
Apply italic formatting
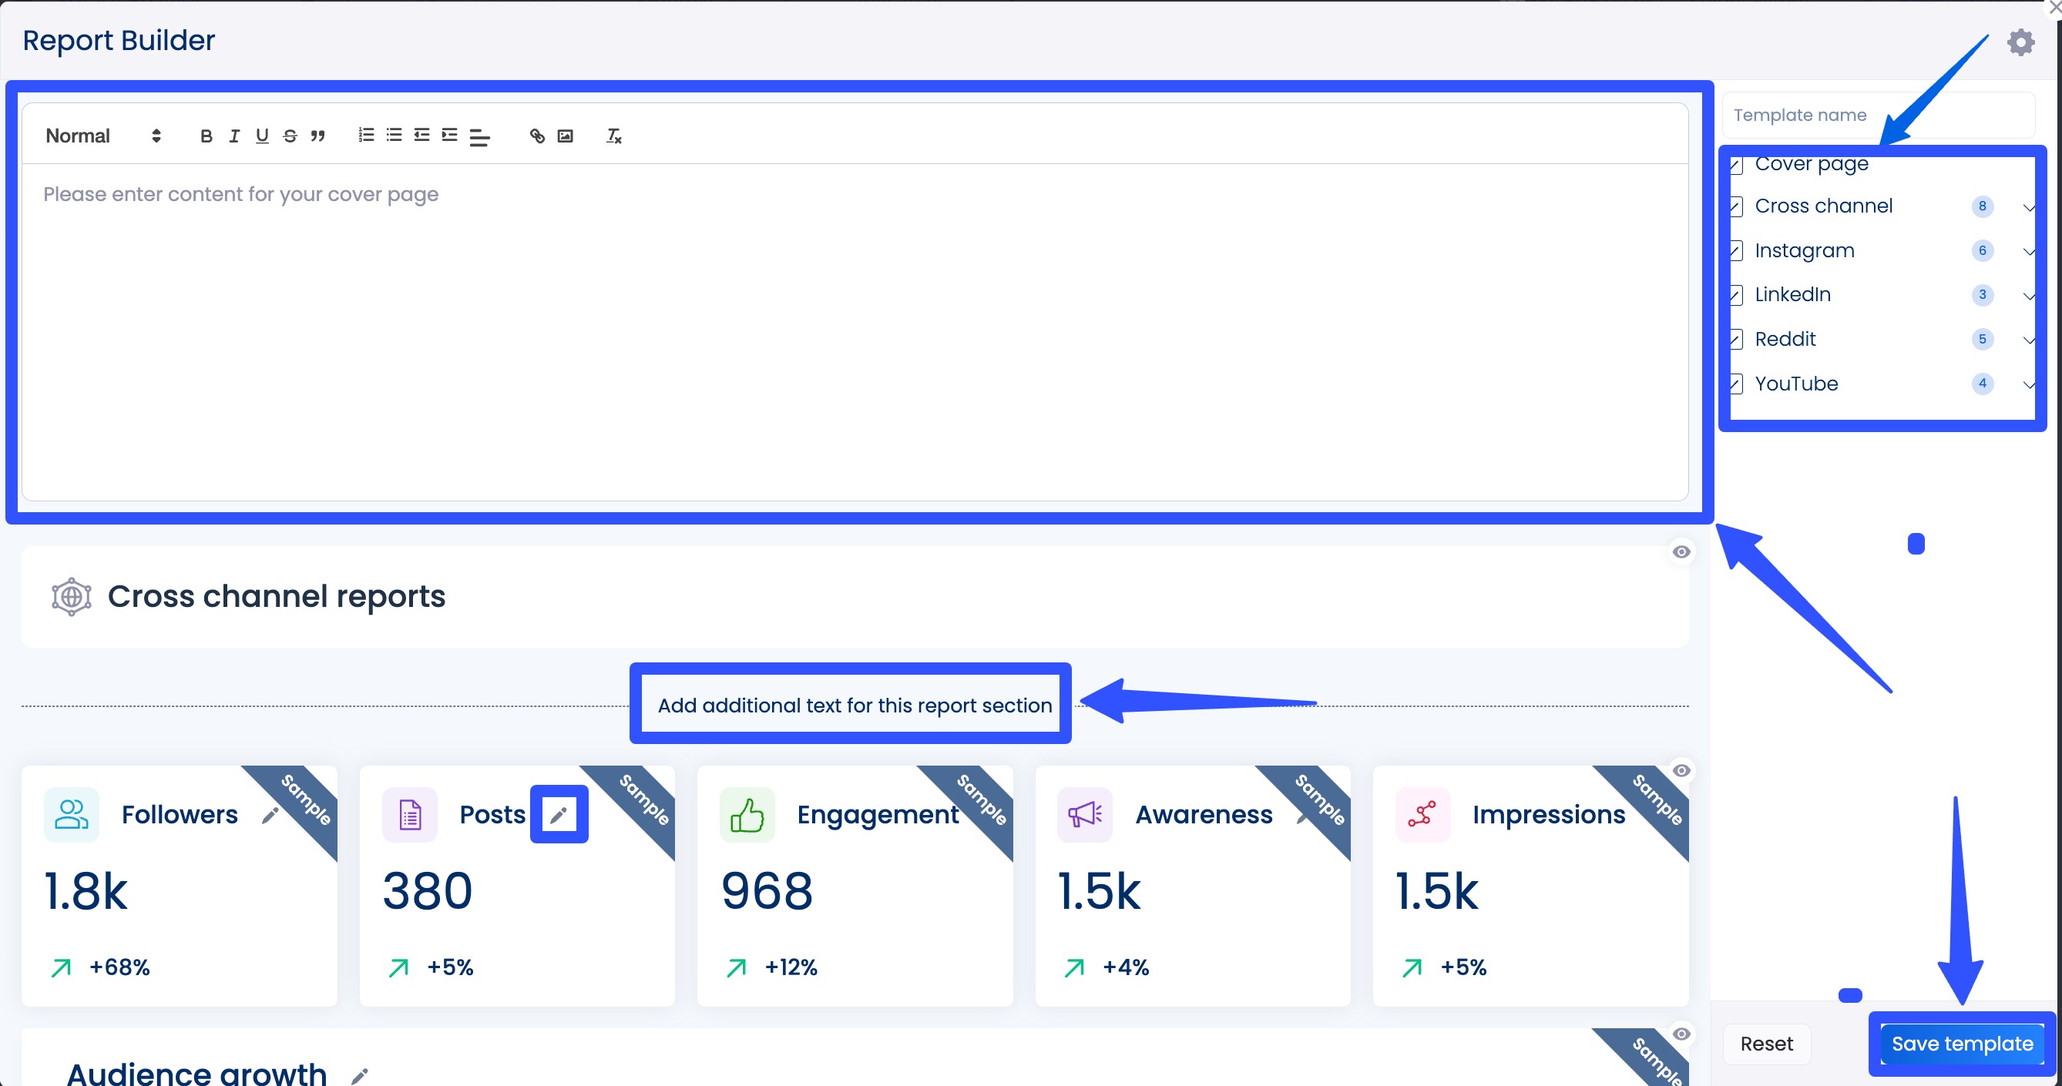(233, 136)
